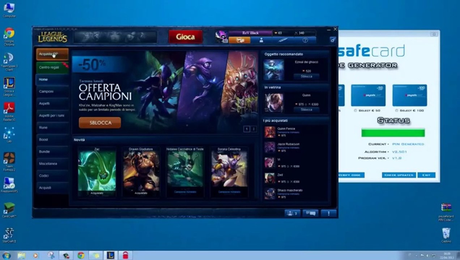Open Adobe Reader desktop icon
Screen dimensions: 460x260
pyautogui.click(x=9, y=112)
